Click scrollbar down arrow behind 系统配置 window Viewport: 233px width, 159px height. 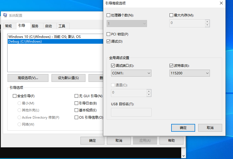tap(184, 156)
